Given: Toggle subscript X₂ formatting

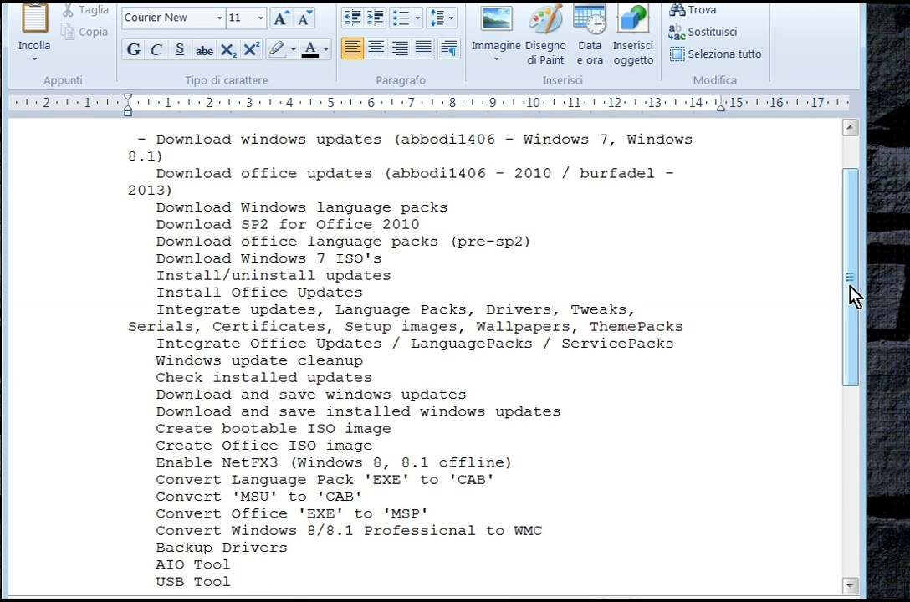Looking at the screenshot, I should point(228,50).
